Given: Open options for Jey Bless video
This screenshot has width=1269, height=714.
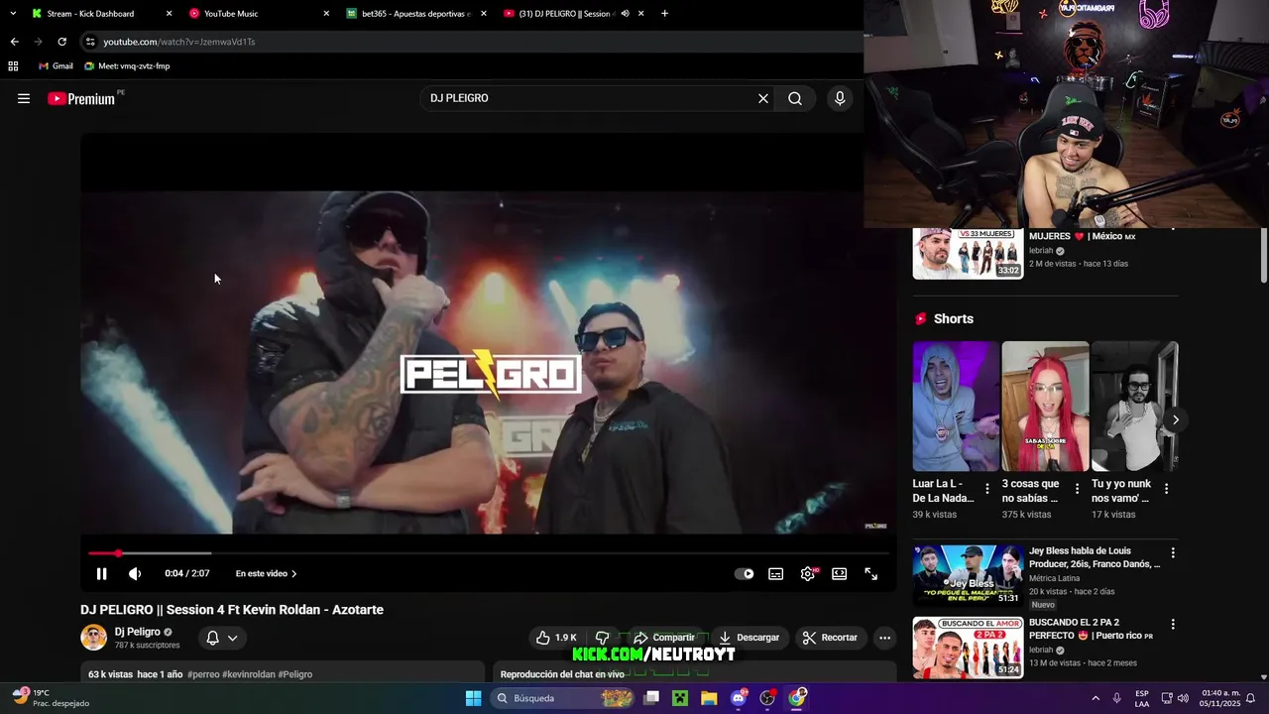Looking at the screenshot, I should click(x=1173, y=553).
